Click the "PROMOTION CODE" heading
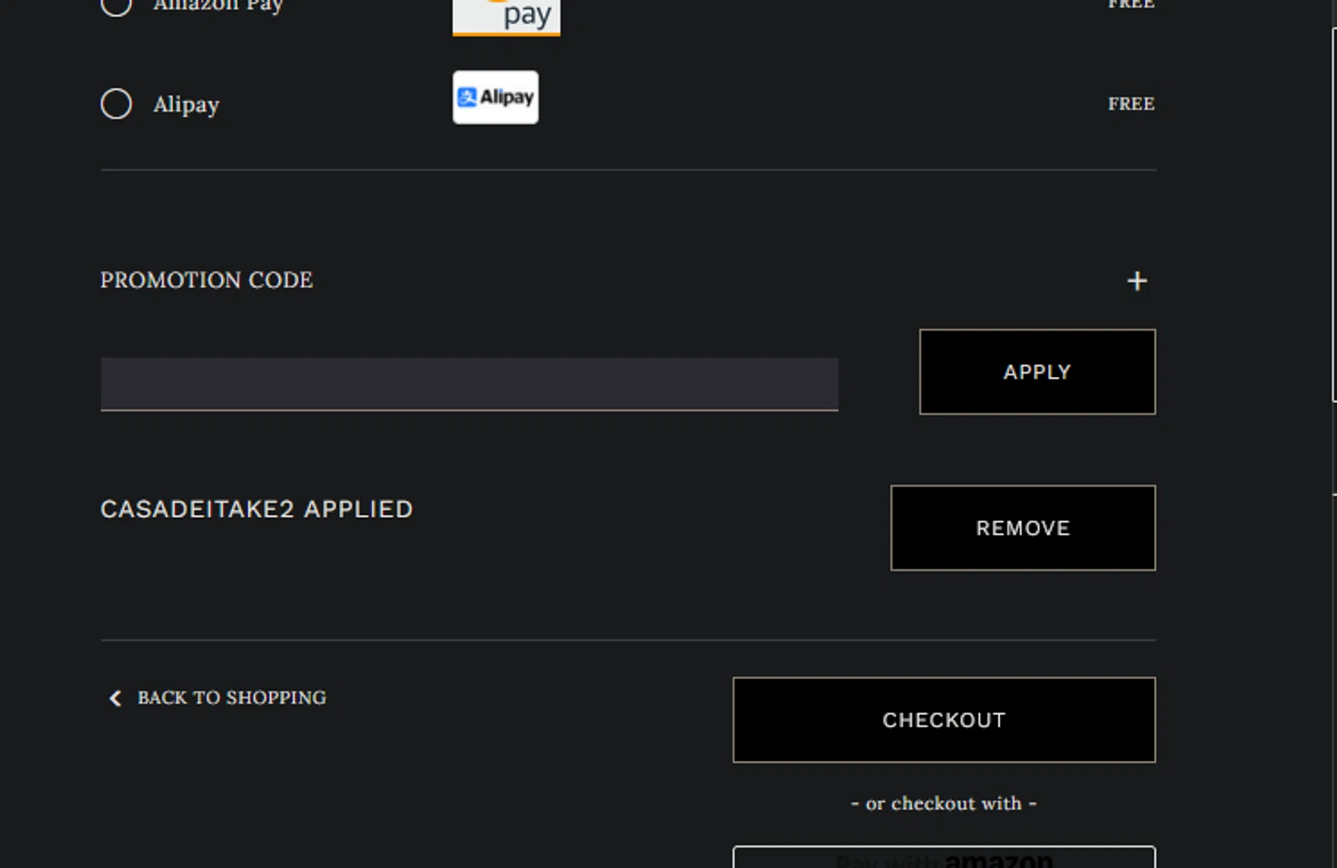 click(x=207, y=280)
